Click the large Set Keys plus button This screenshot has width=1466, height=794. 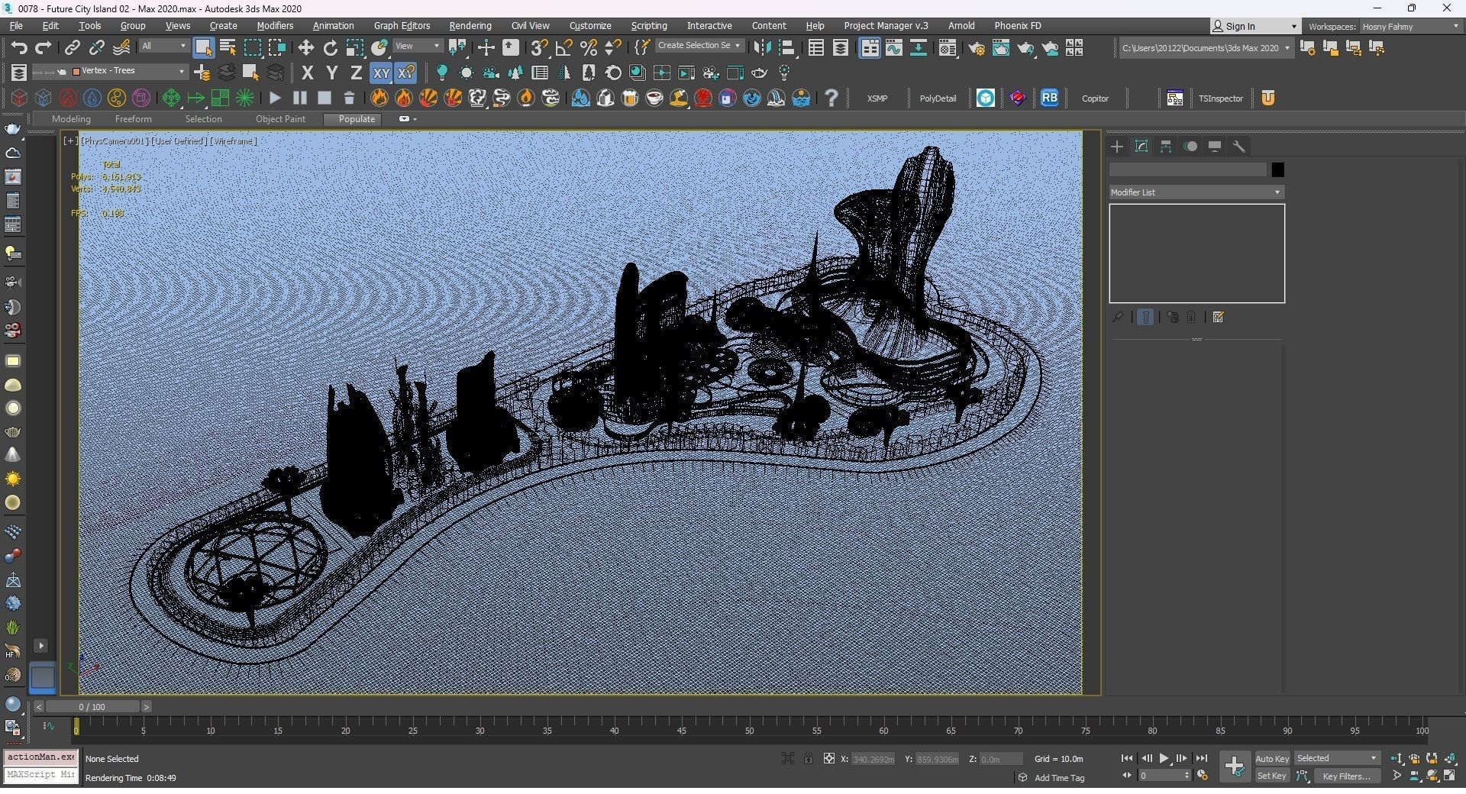pyautogui.click(x=1234, y=767)
